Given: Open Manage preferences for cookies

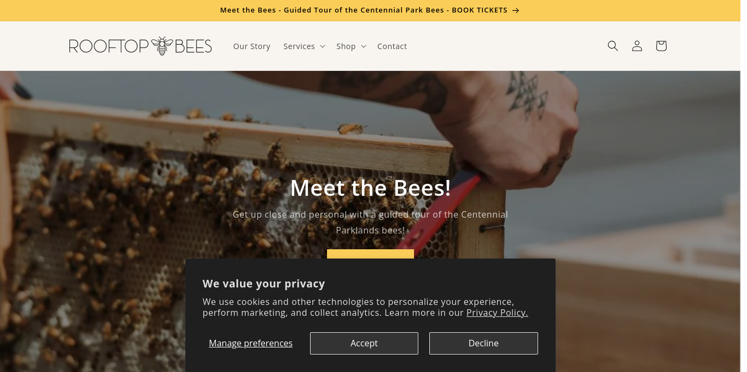Looking at the screenshot, I should click(250, 343).
